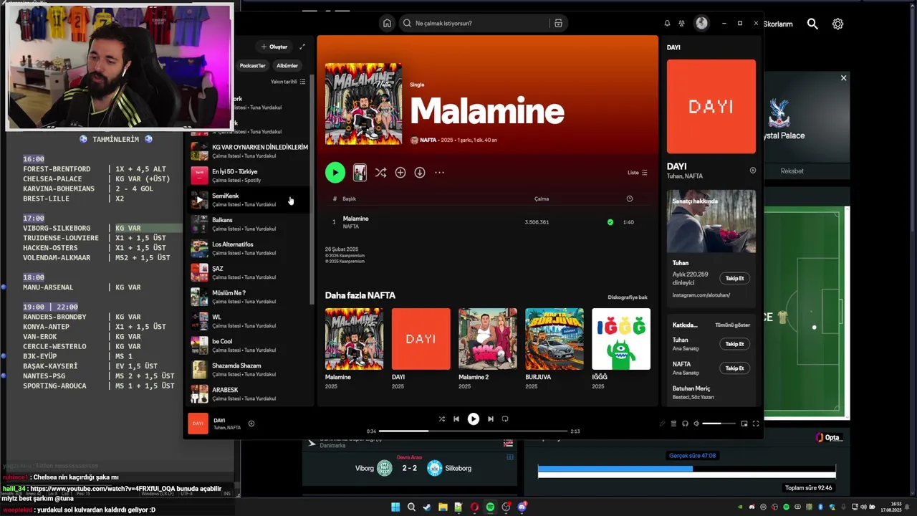Click the player bar play button

[x=474, y=419]
